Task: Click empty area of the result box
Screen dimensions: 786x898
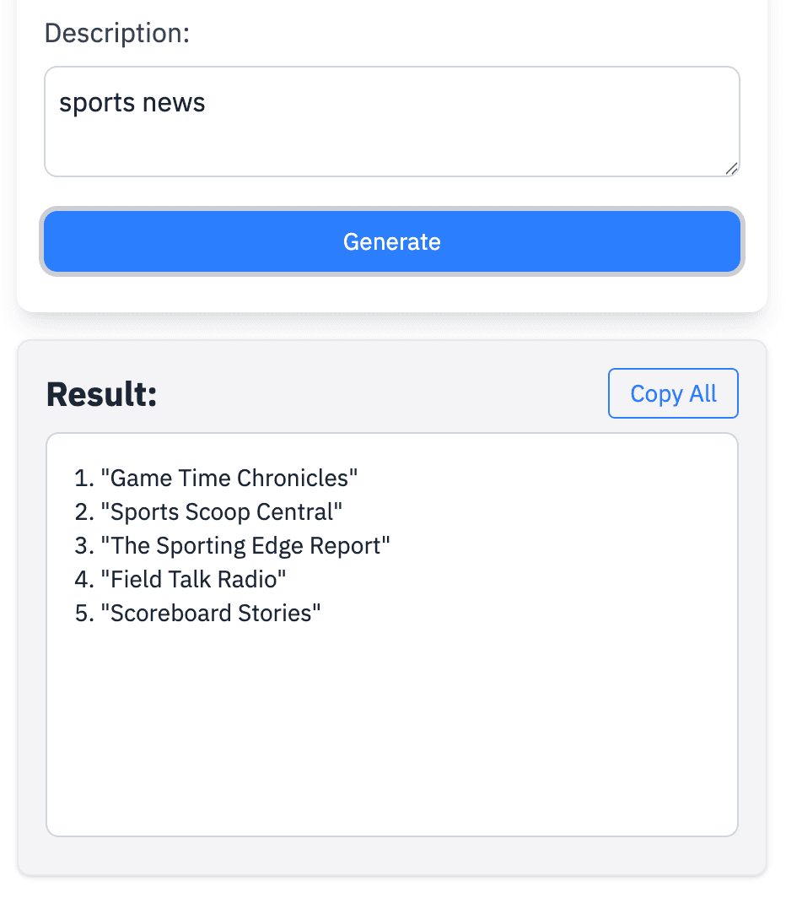Action: [x=392, y=733]
